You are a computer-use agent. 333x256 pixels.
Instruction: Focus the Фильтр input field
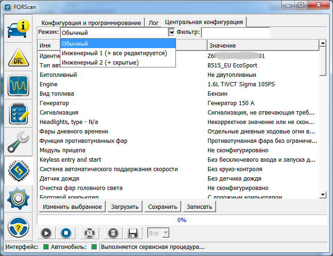[236, 33]
